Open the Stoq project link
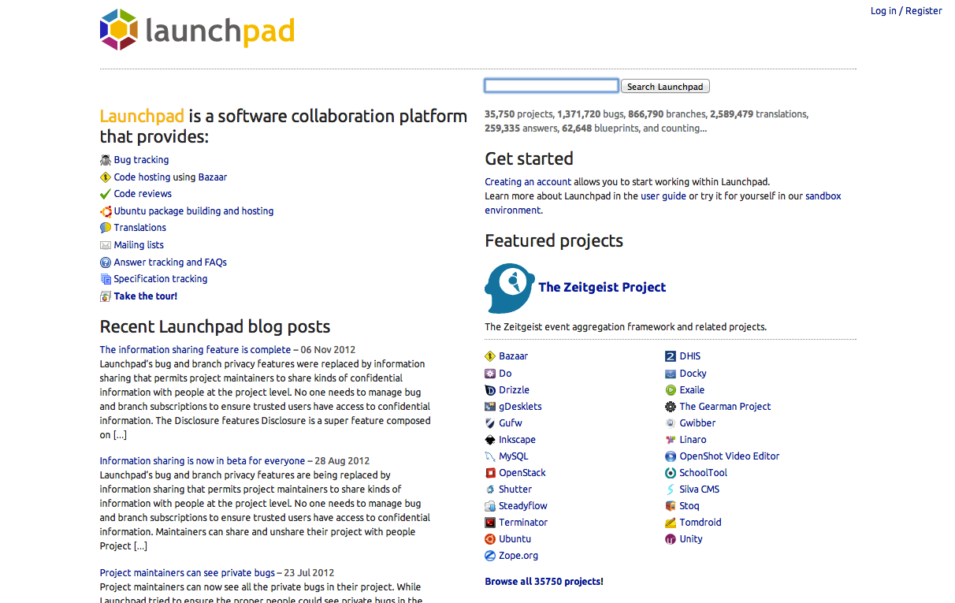Viewport: 955px width, 603px height. 689,506
